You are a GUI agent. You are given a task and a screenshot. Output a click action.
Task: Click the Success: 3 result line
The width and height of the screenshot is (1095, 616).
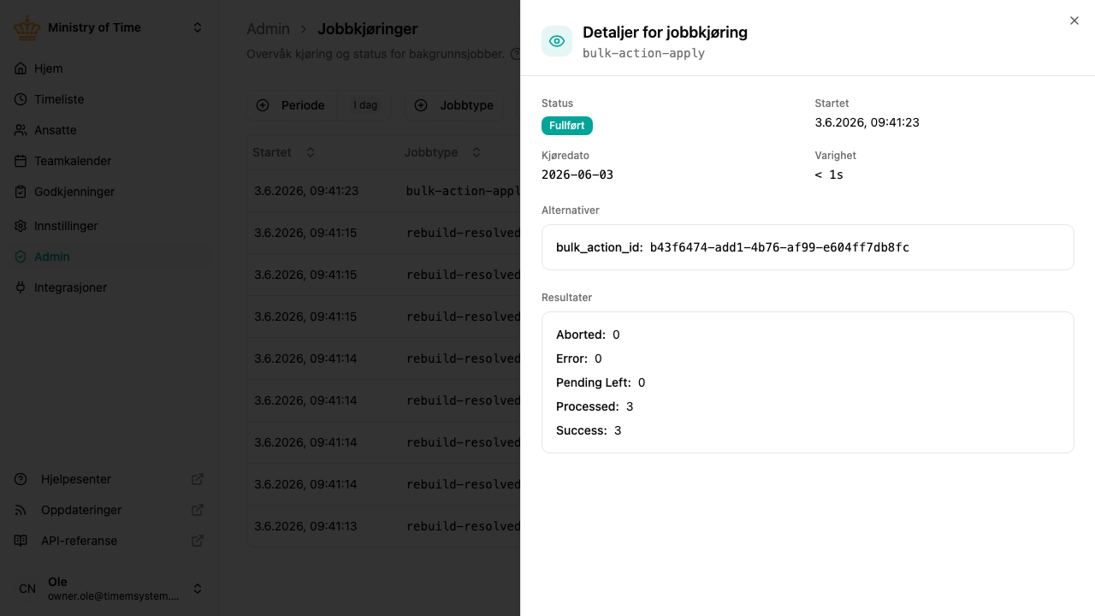pyautogui.click(x=589, y=430)
